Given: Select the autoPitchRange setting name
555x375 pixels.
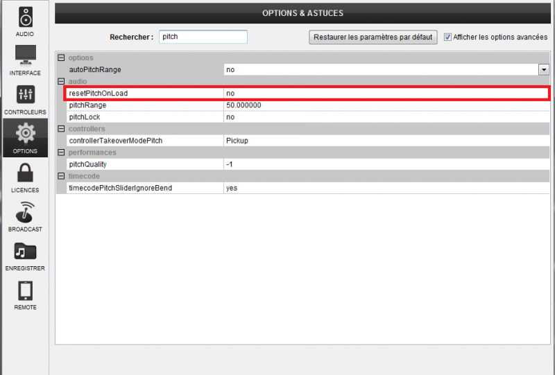Looking at the screenshot, I should [x=95, y=70].
